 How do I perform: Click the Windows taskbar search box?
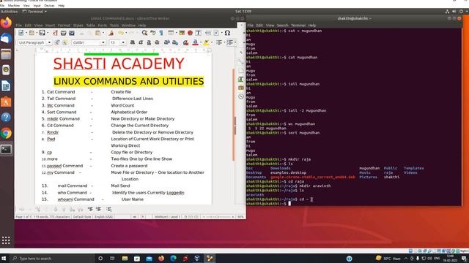tap(53, 258)
